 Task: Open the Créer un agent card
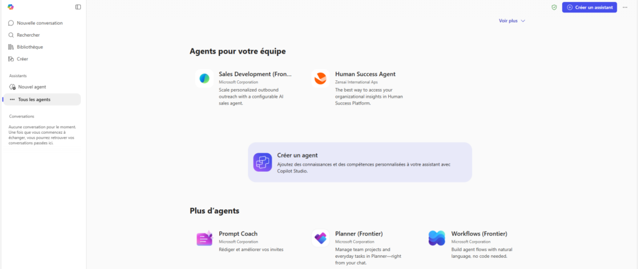click(359, 162)
